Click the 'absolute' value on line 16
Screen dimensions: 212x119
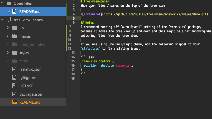pyautogui.click(x=107, y=65)
